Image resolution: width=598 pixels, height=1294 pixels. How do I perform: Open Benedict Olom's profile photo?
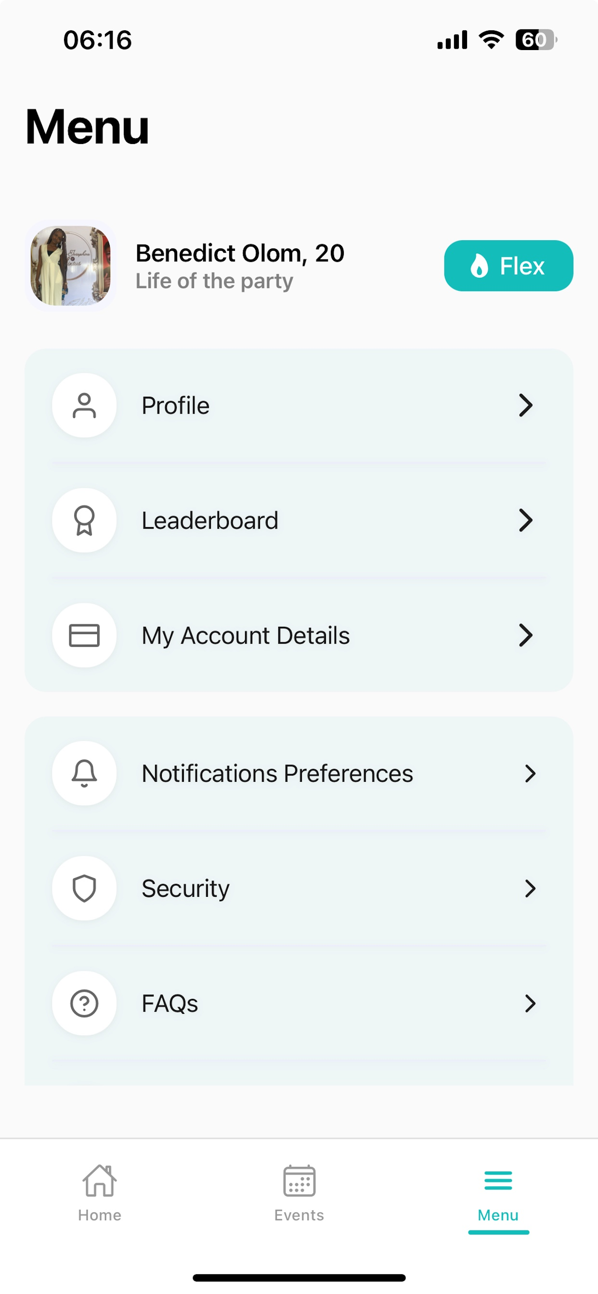tap(70, 266)
